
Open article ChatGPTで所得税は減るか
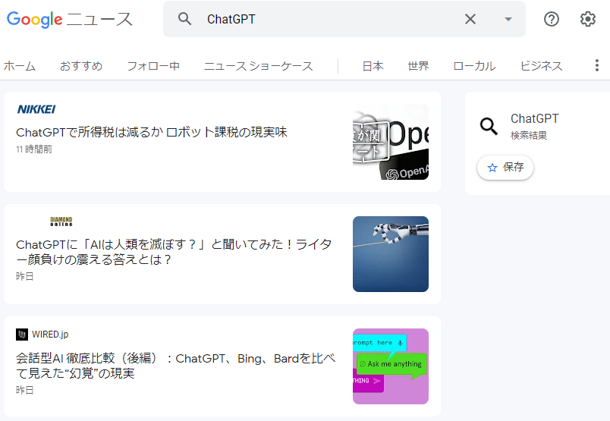coord(151,132)
